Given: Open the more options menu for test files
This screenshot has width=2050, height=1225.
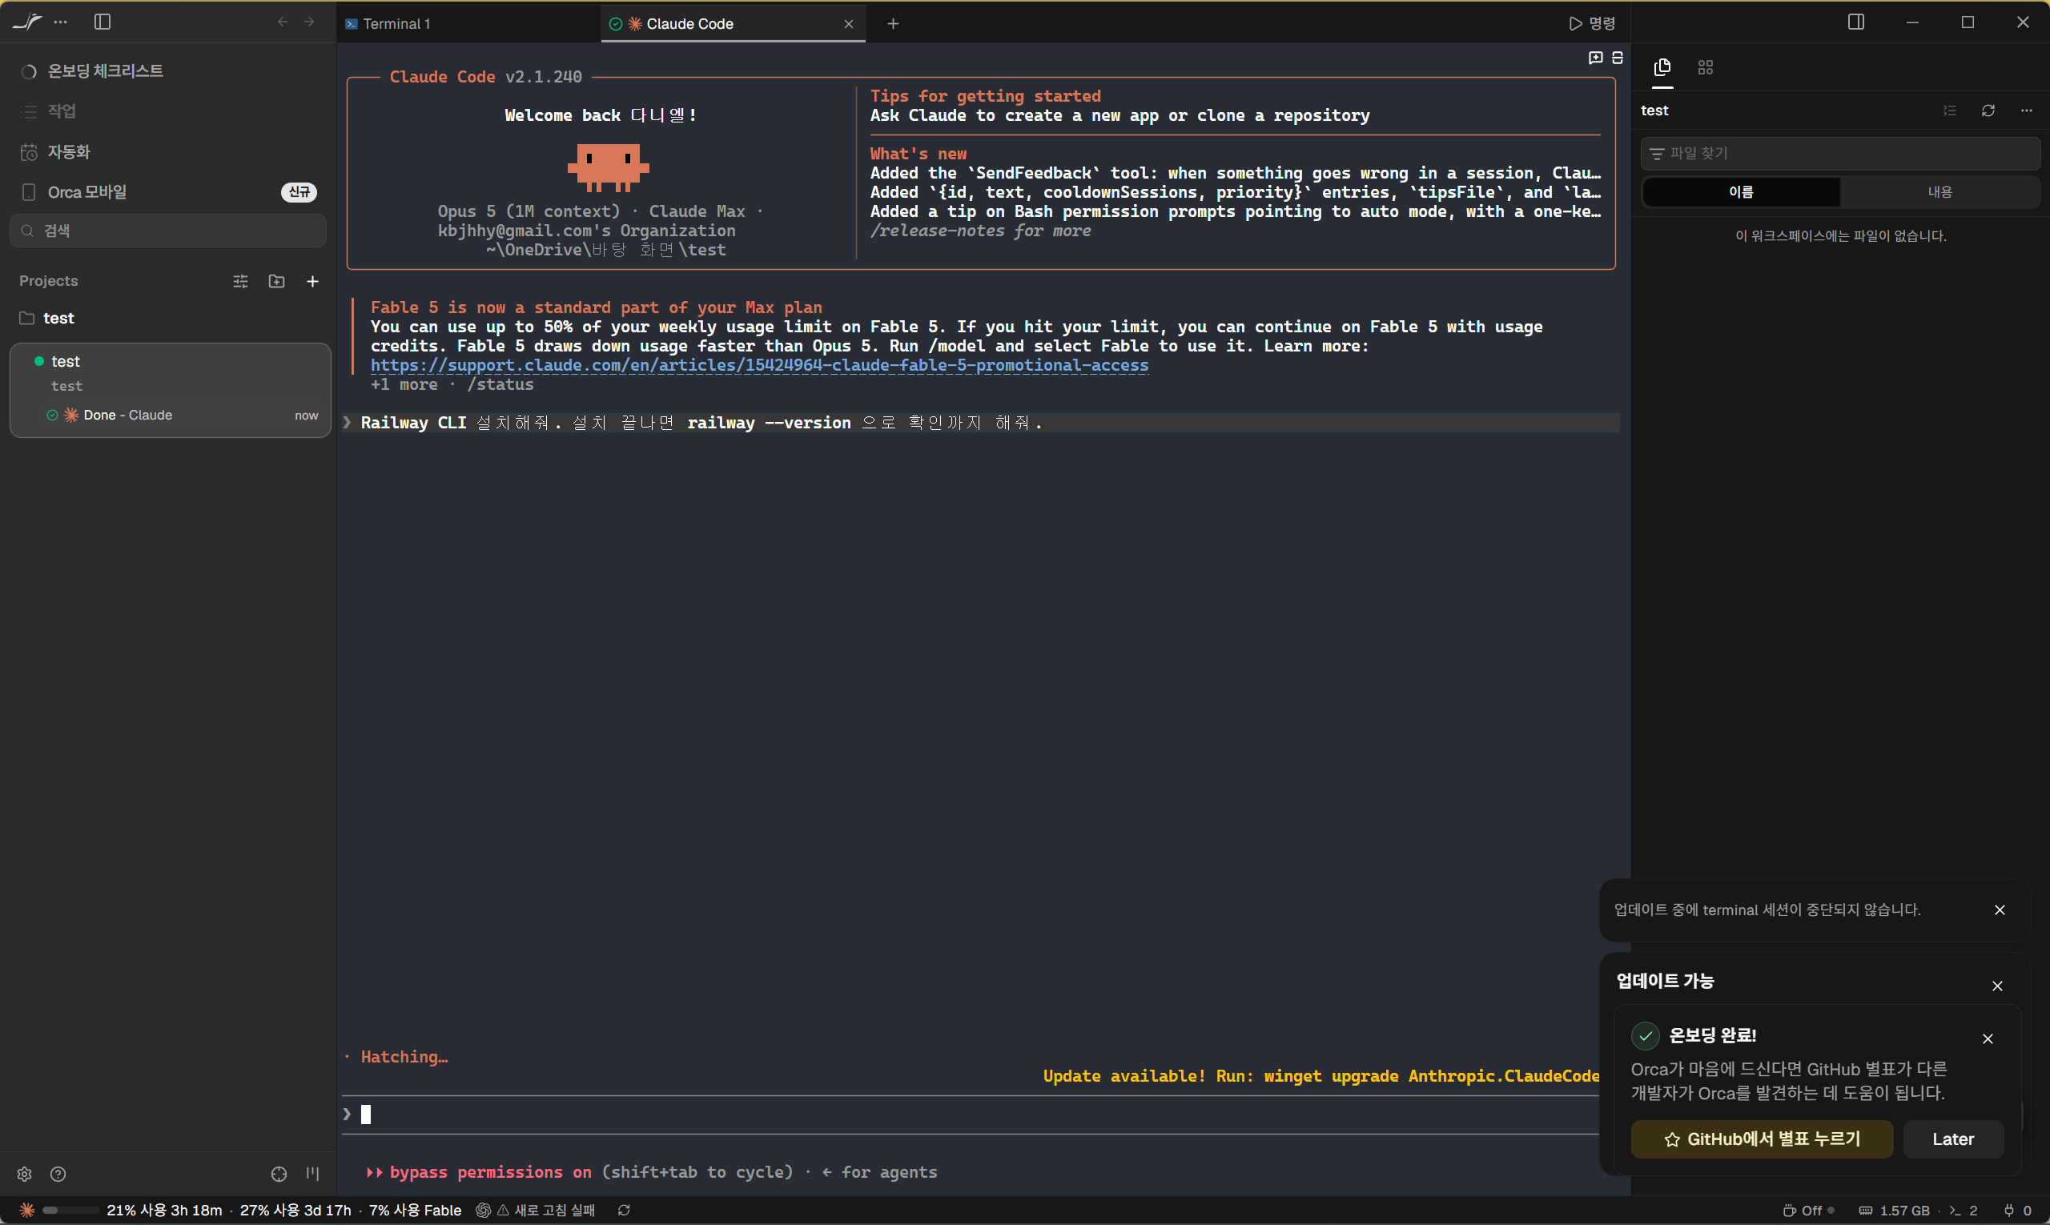Looking at the screenshot, I should [2027, 110].
